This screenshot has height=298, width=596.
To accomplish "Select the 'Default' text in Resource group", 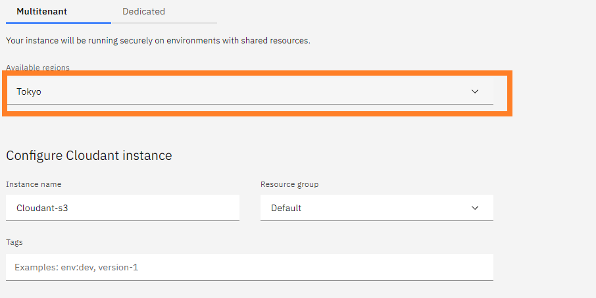I will click(x=286, y=208).
